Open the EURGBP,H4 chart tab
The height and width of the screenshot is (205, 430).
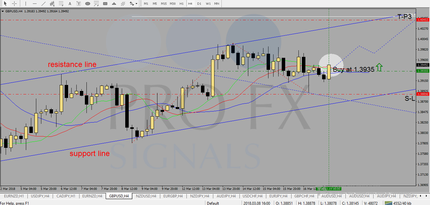tap(173, 196)
